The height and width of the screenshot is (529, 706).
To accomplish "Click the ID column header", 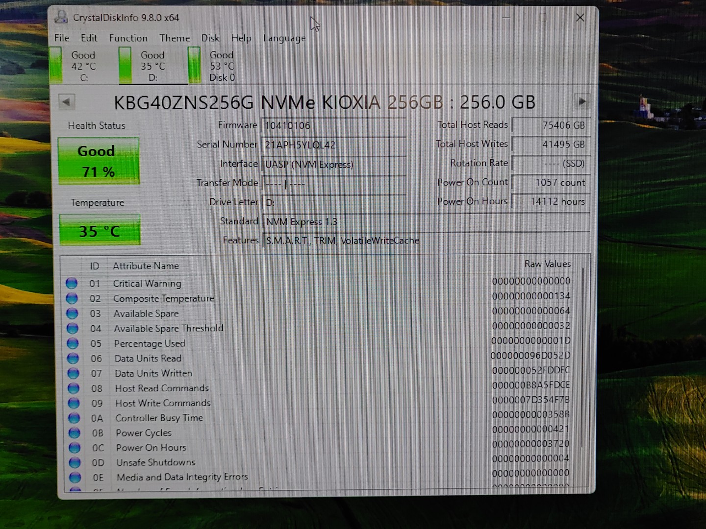I will pos(95,266).
